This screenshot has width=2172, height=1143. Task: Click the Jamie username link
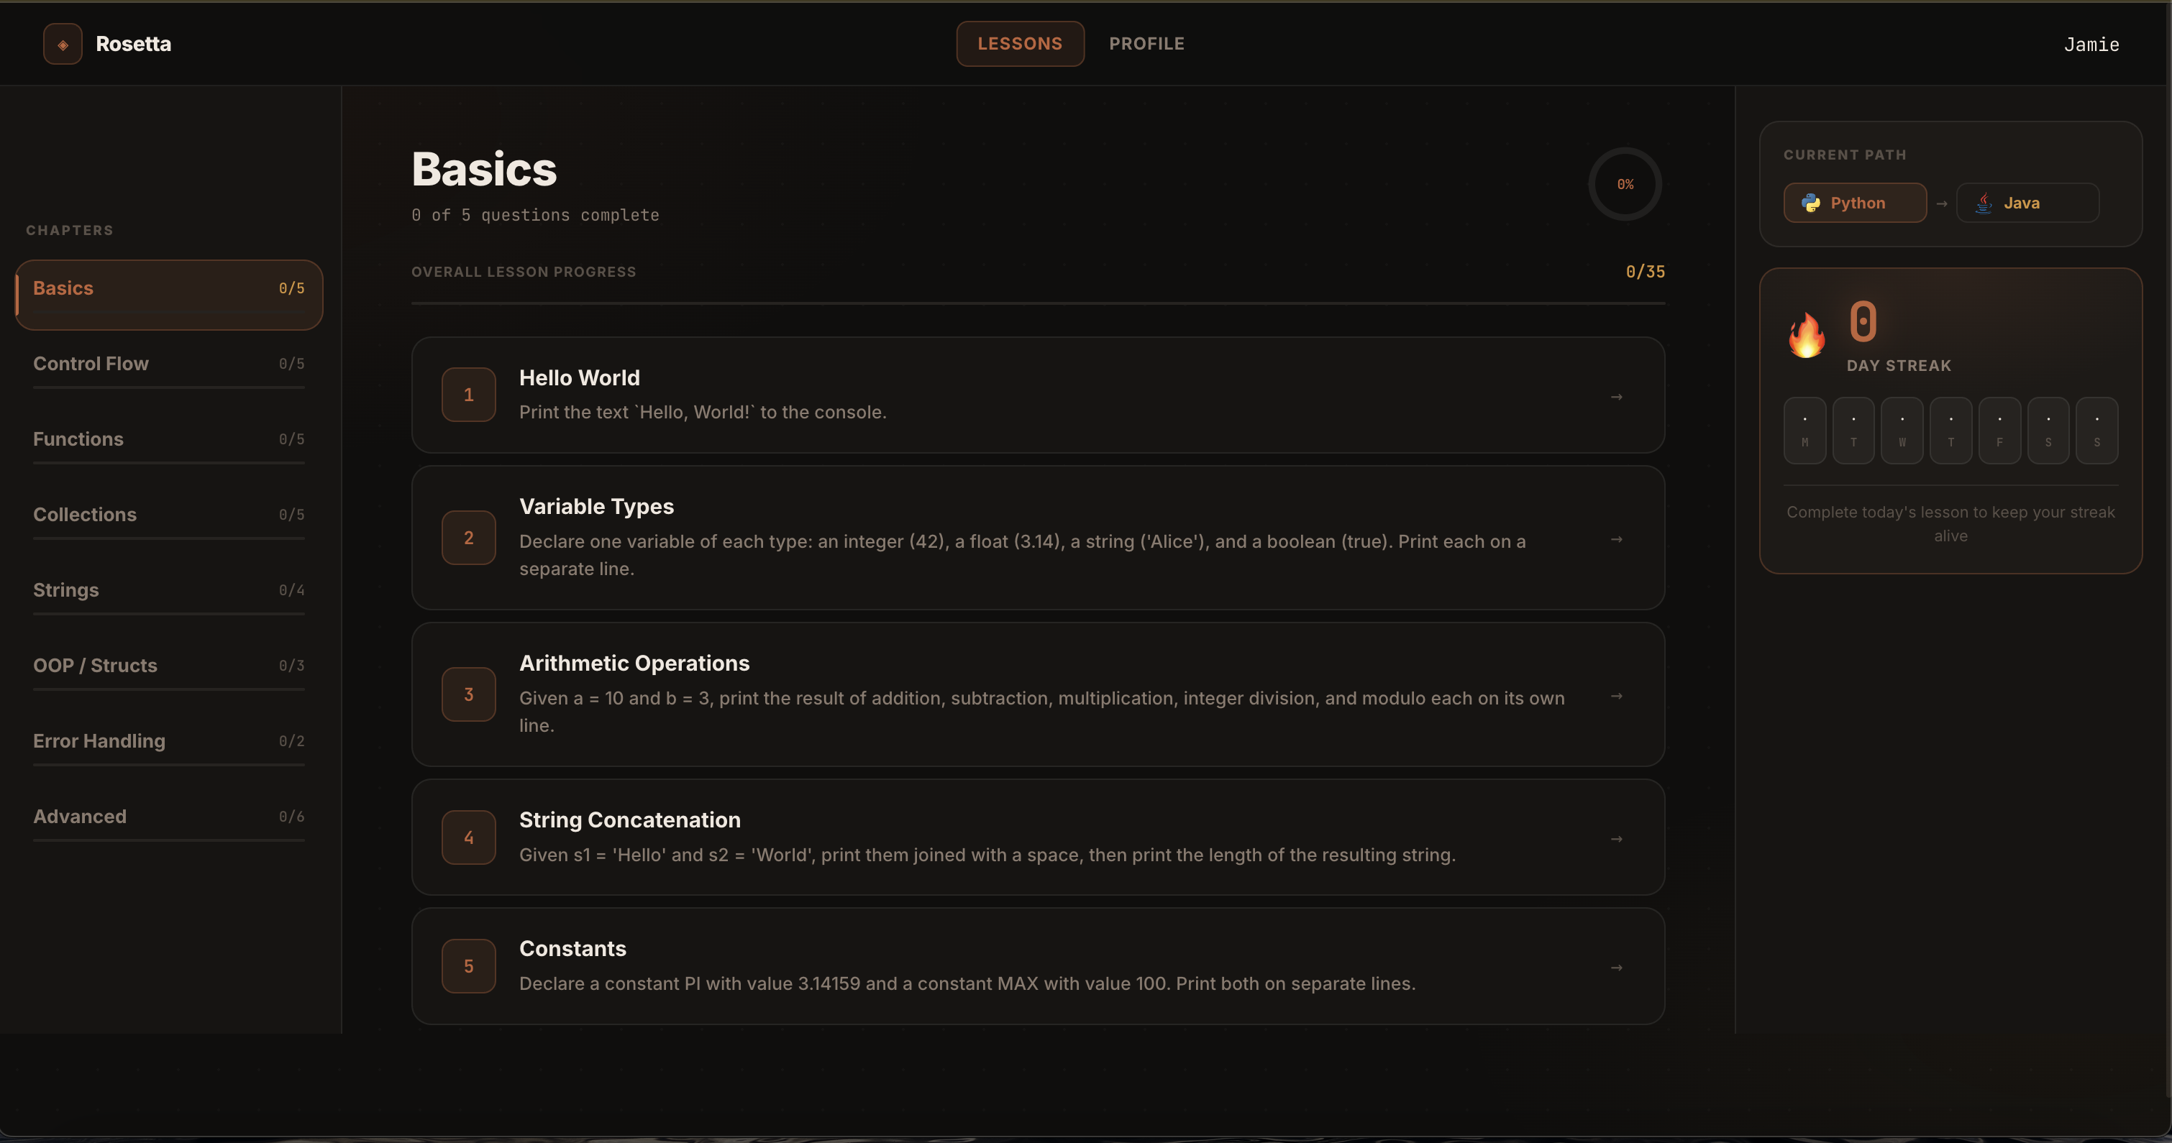[2091, 45]
